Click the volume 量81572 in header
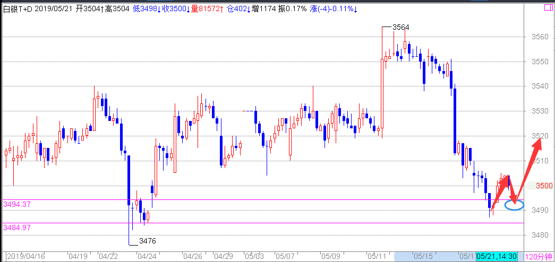 207,9
